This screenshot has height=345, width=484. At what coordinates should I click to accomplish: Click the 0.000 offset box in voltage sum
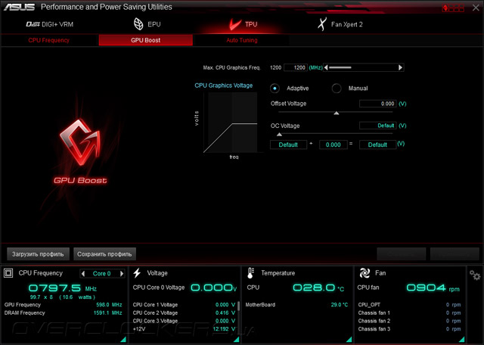click(333, 145)
